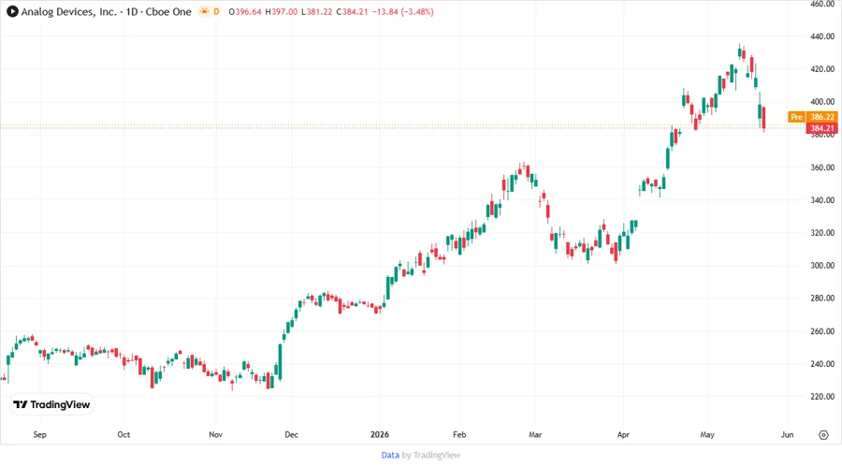Viewport: 842px width, 466px height.
Task: Click the 260.00 price axis label
Action: [822, 331]
